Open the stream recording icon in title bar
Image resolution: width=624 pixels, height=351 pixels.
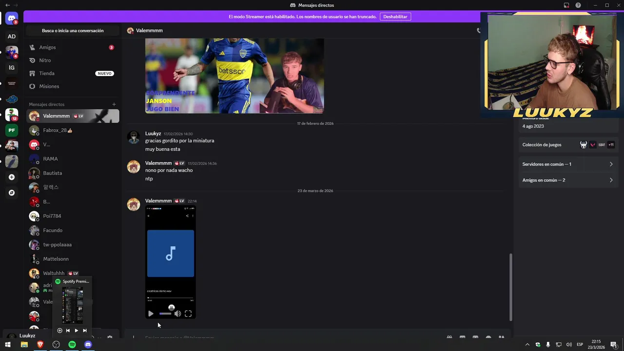coord(566,5)
